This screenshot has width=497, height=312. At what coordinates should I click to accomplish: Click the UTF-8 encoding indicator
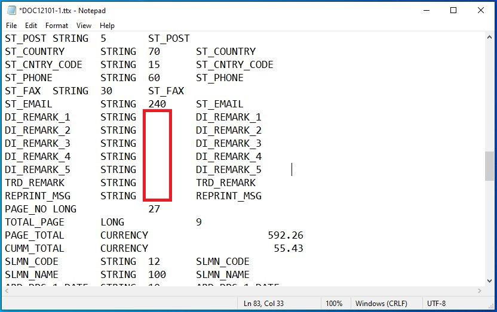(435, 304)
